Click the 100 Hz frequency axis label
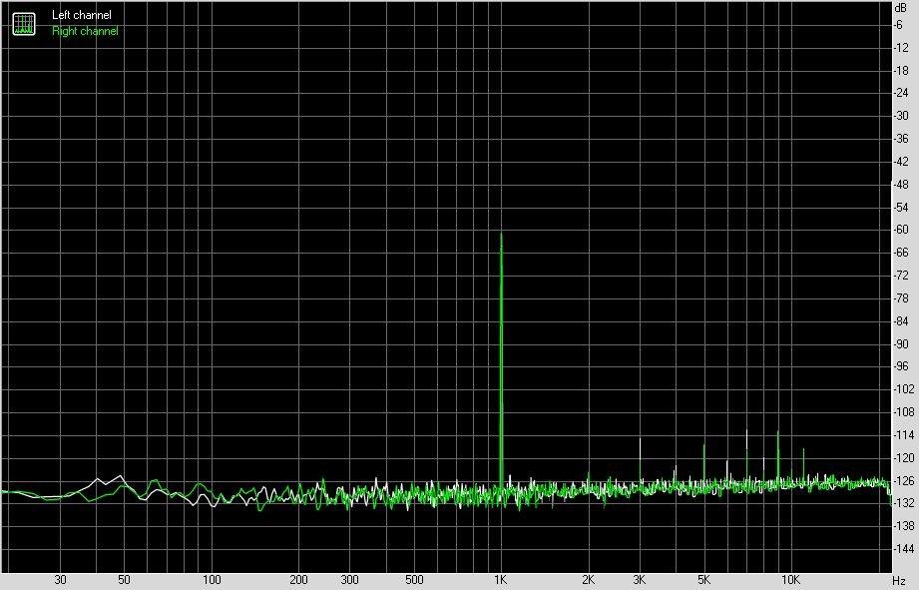919x590 pixels. click(212, 580)
